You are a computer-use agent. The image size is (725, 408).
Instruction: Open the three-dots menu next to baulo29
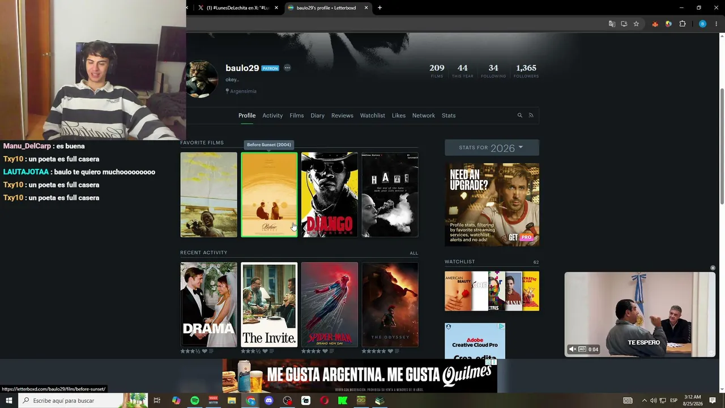(x=287, y=68)
